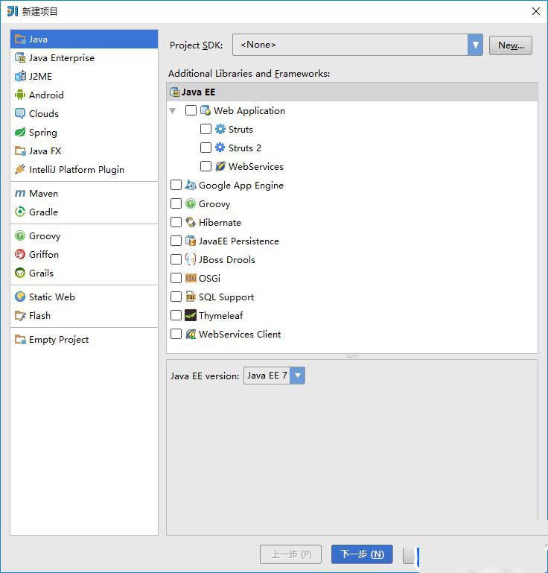Open the Clouds project icon
The width and height of the screenshot is (548, 573).
(x=20, y=113)
